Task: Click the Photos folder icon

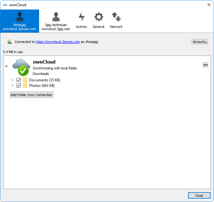Action: point(25,86)
